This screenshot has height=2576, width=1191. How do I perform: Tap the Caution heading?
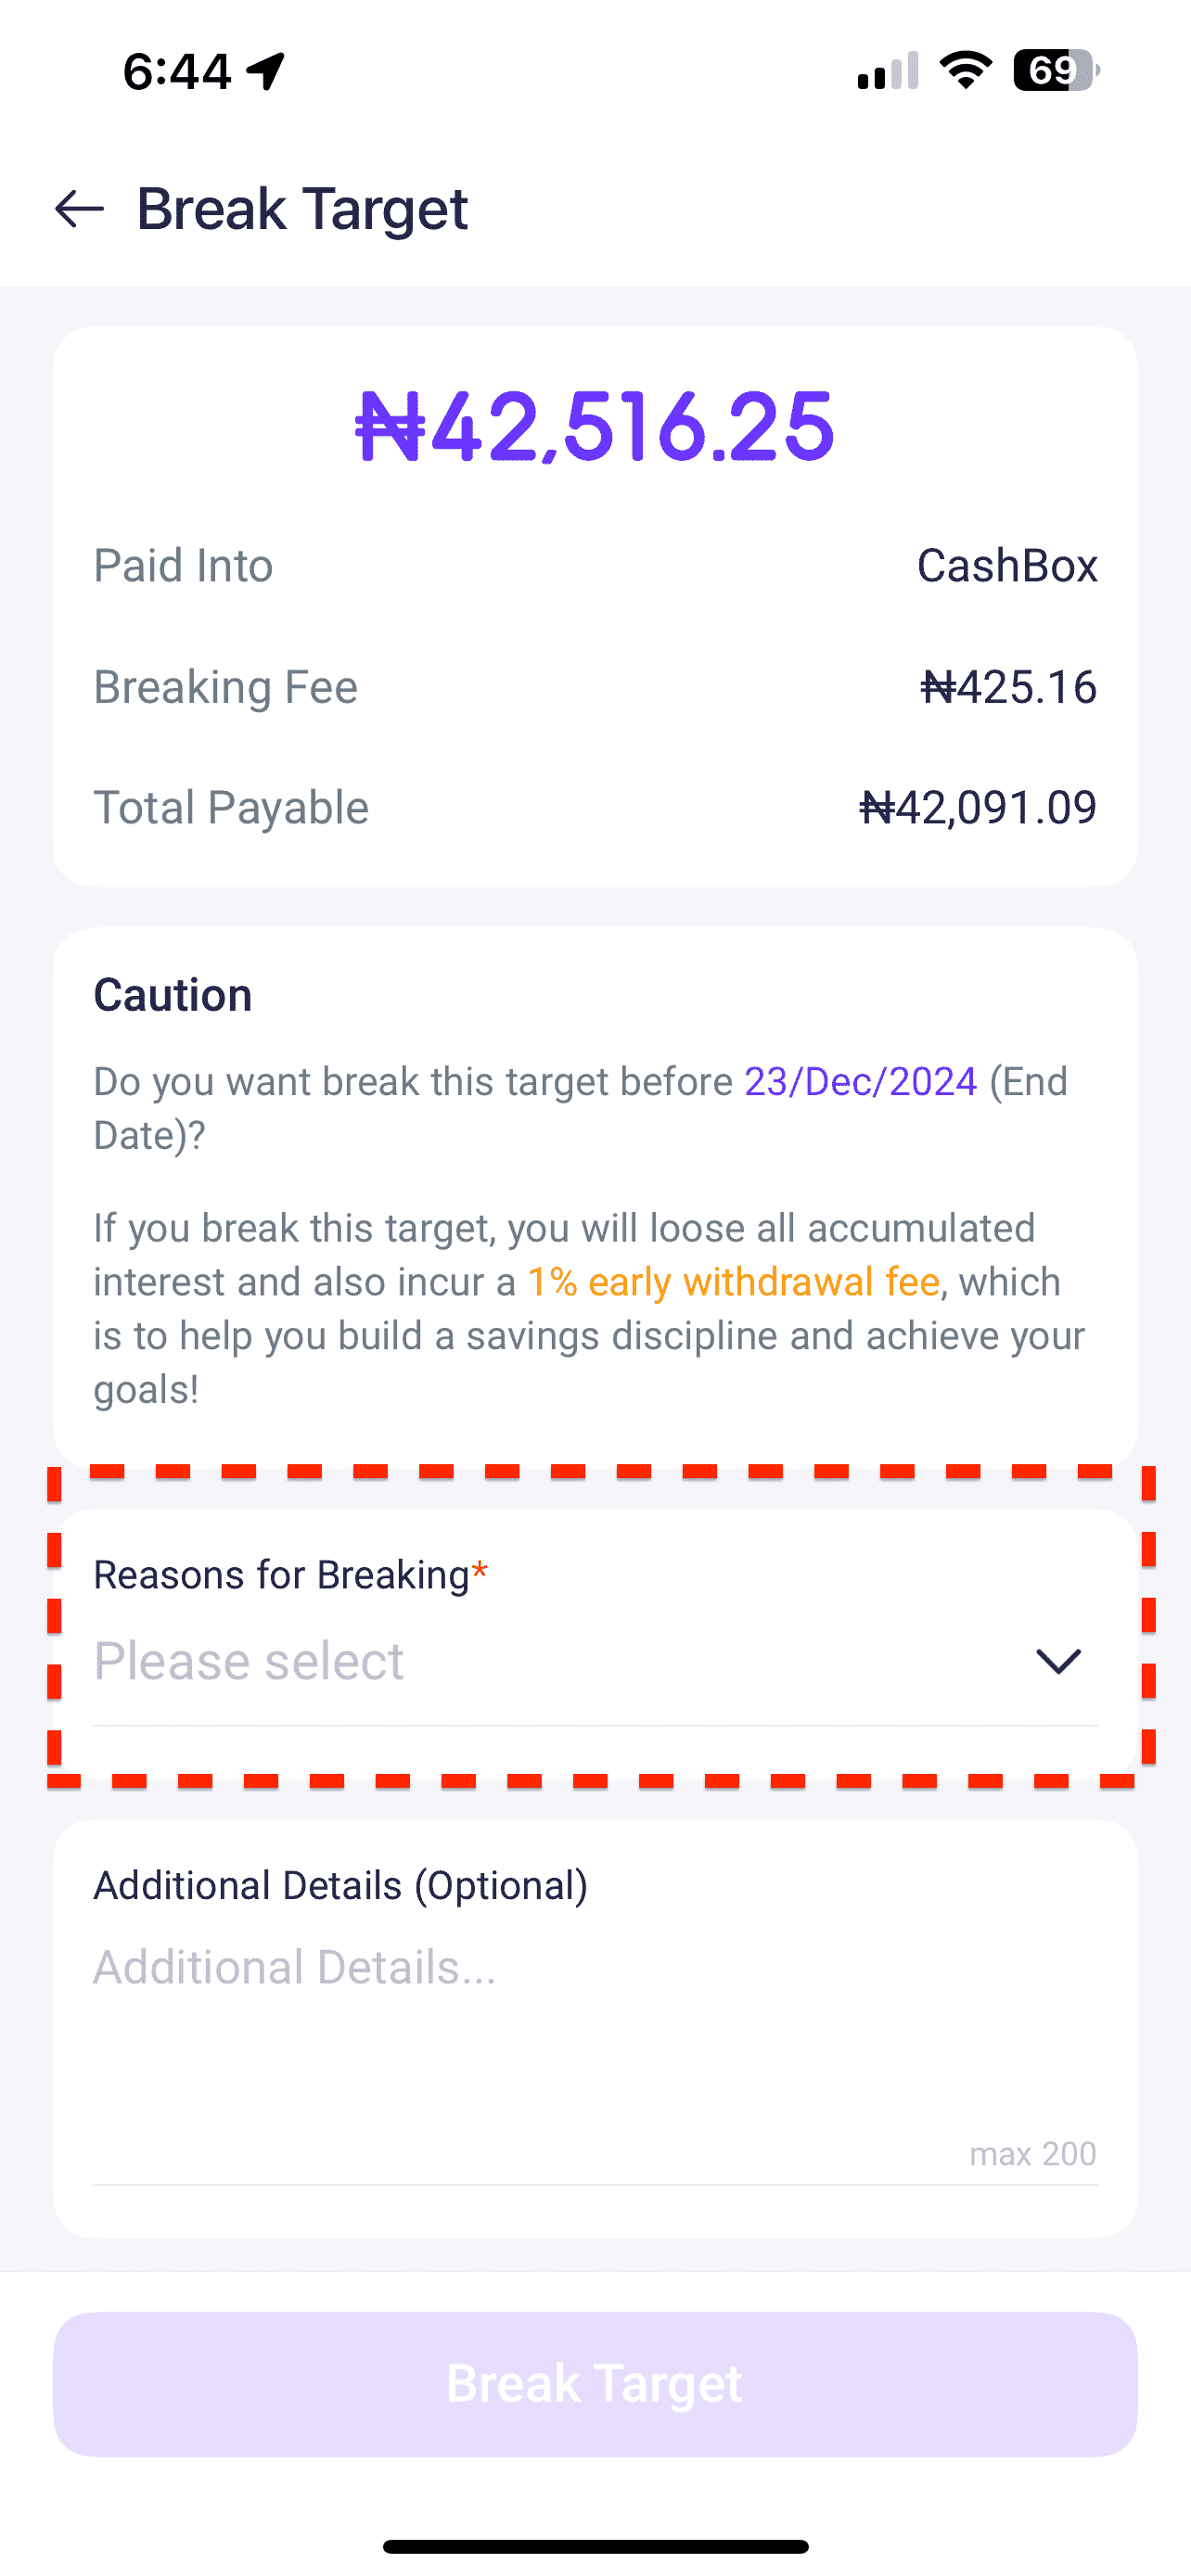pyautogui.click(x=173, y=995)
